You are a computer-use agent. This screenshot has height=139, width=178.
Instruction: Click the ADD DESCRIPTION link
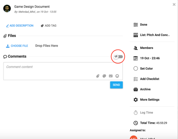point(20,26)
